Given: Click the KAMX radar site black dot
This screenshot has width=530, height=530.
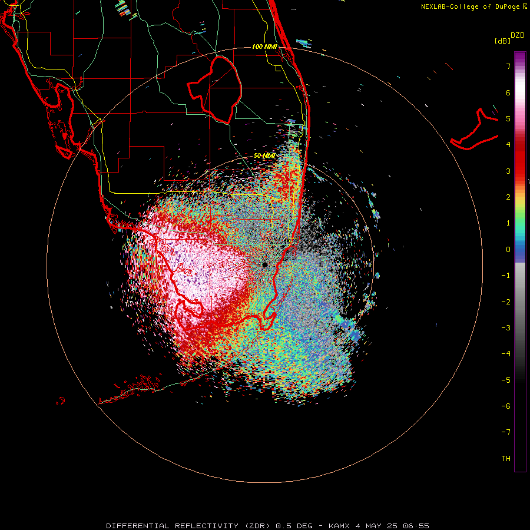Looking at the screenshot, I should pyautogui.click(x=264, y=264).
